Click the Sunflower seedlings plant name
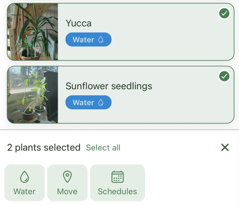This screenshot has width=239, height=206. (x=109, y=86)
